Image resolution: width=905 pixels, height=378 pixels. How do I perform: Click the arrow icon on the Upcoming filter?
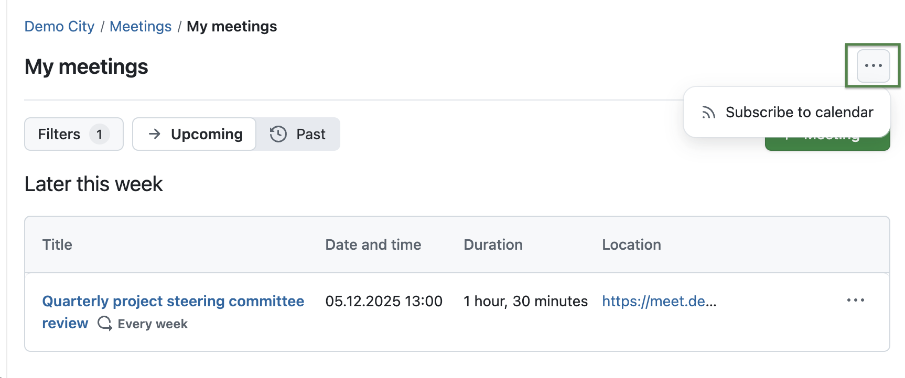click(x=155, y=134)
